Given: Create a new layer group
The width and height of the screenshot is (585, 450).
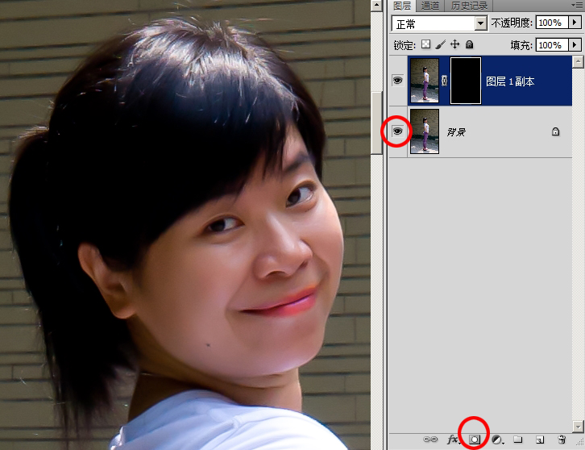Looking at the screenshot, I should (517, 440).
